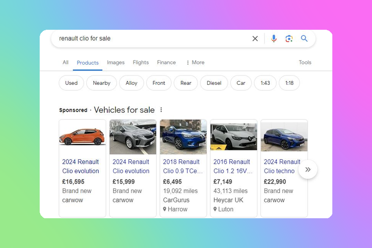Apply the Alloy filter chip

click(131, 83)
